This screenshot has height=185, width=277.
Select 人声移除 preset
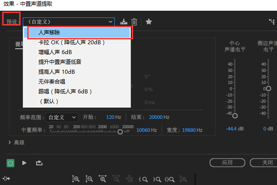[x=77, y=33]
